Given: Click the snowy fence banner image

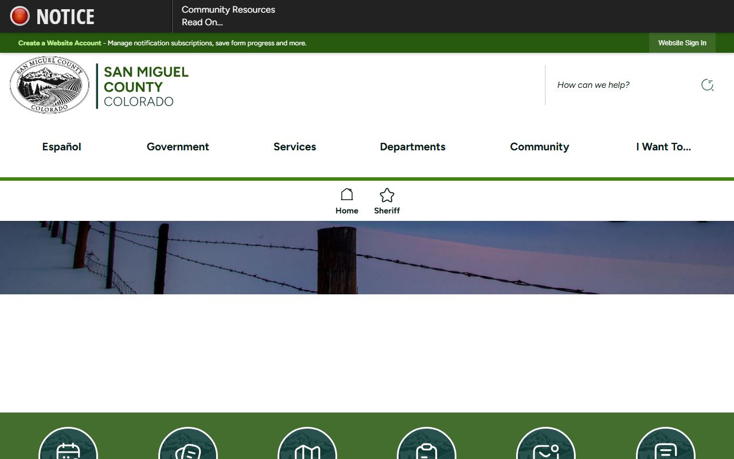Looking at the screenshot, I should click(367, 258).
